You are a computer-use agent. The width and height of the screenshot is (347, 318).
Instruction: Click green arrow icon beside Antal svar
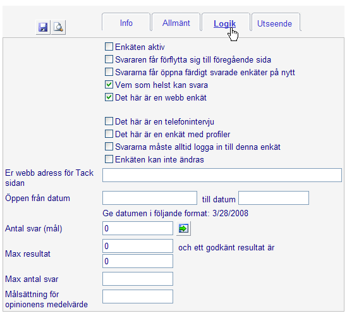[x=183, y=228]
